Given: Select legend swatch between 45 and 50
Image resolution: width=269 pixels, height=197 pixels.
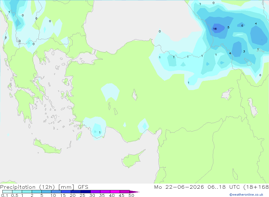Looking at the screenshot, I should tap(125, 192).
